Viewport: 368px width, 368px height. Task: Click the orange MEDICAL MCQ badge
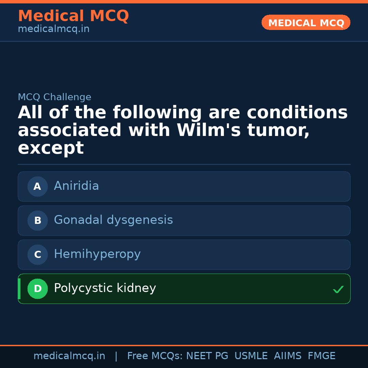[306, 22]
